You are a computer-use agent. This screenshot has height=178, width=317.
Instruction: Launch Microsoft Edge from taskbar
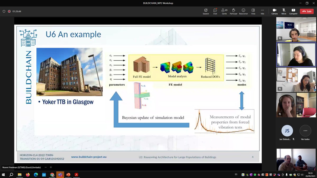point(36,175)
